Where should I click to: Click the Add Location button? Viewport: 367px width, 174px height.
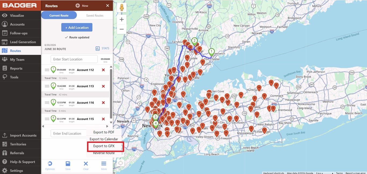tap(77, 27)
